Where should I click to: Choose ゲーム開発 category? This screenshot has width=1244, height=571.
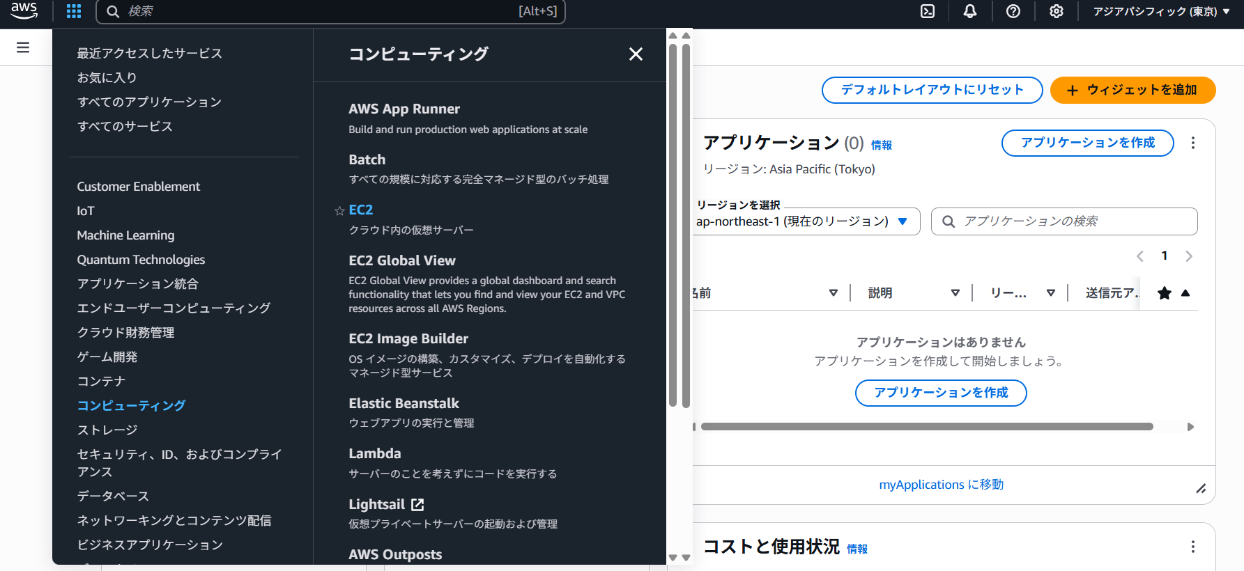(107, 357)
